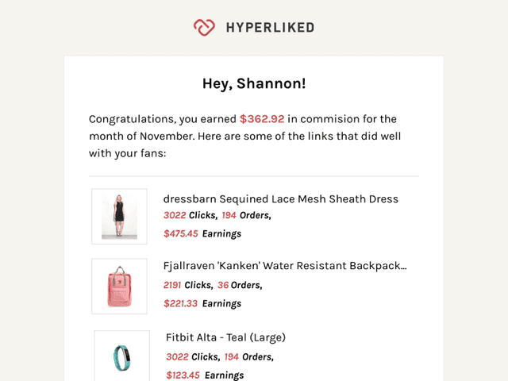Select the $475.45 Earnings figure
This screenshot has height=381, width=508.
pyautogui.click(x=202, y=233)
